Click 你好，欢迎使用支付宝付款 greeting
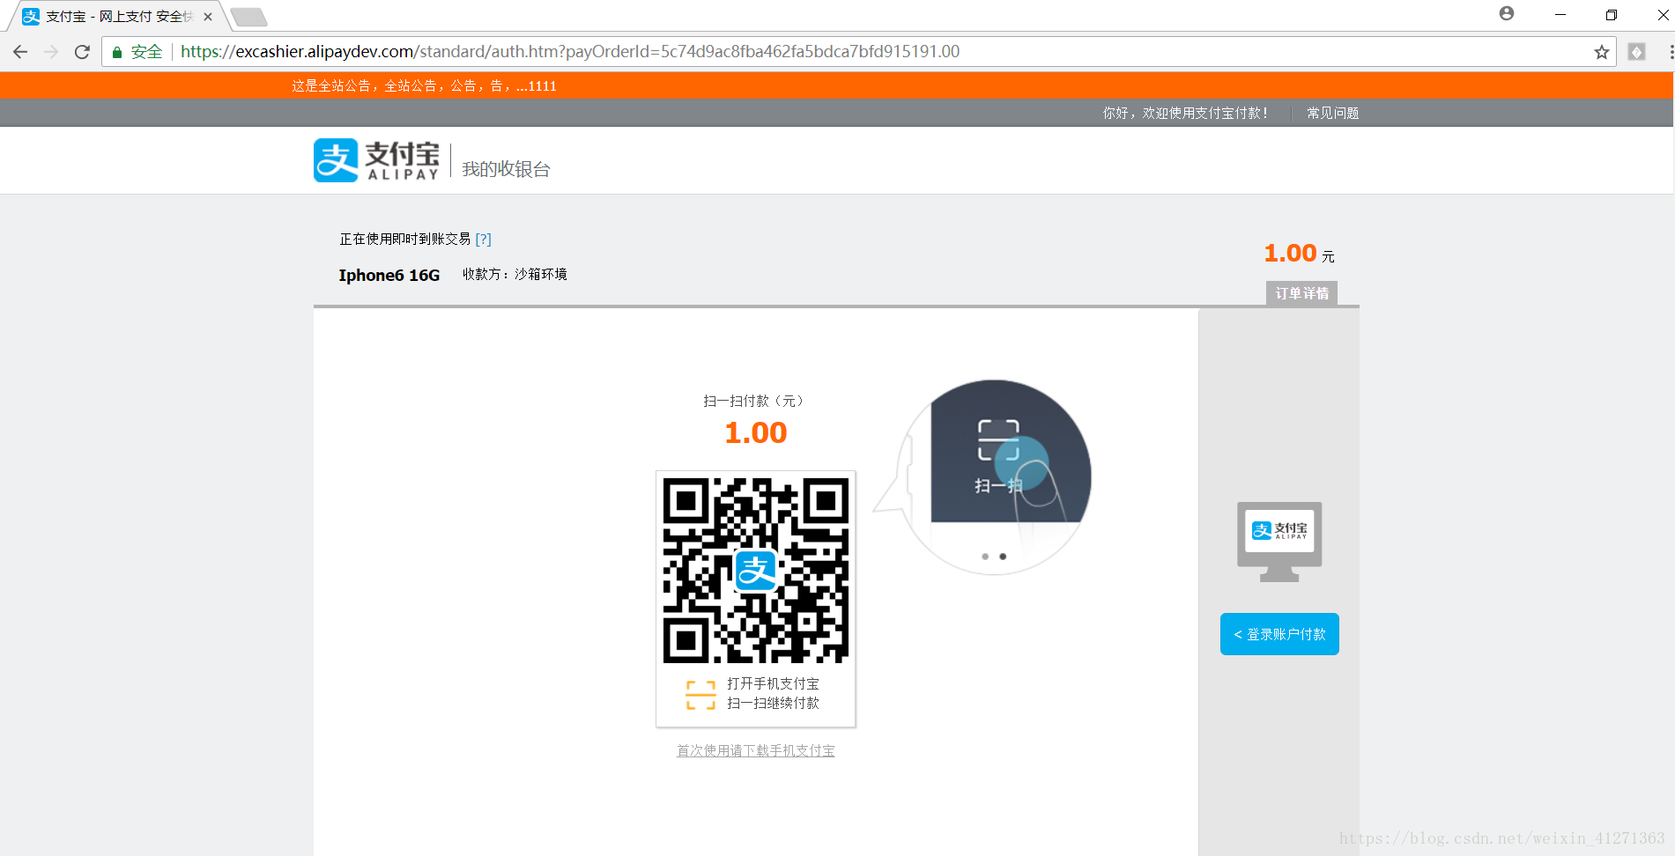The height and width of the screenshot is (856, 1675). point(1185,113)
